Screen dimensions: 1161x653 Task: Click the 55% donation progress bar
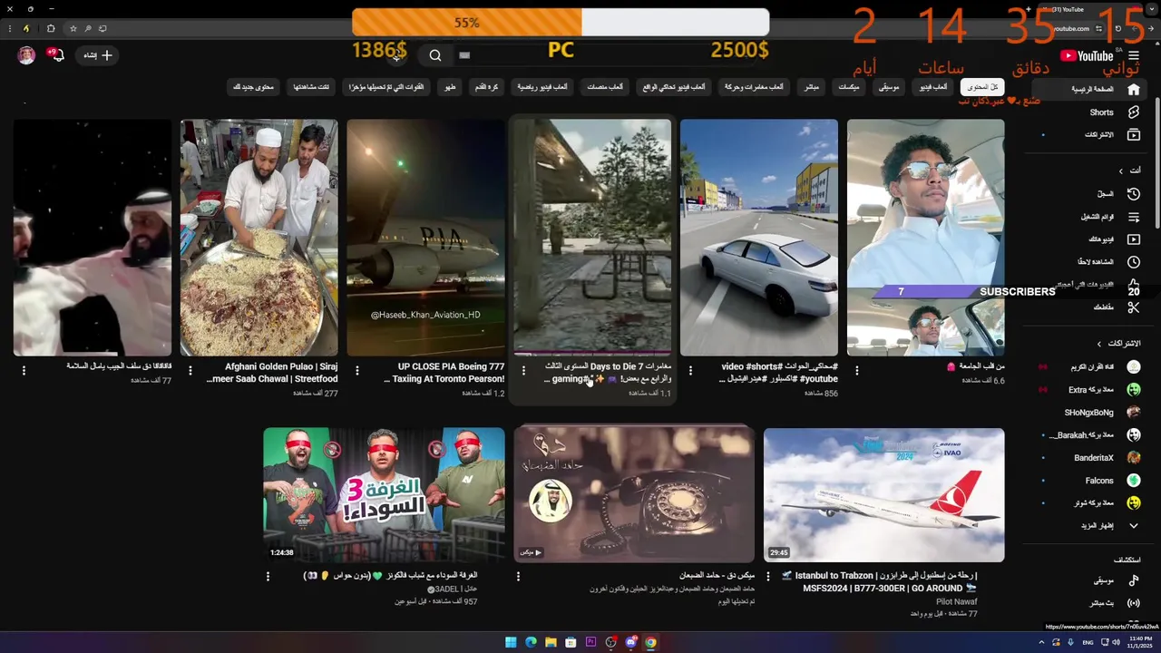coord(561,23)
